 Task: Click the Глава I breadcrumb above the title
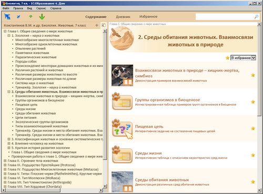pyautogui.click(x=138, y=24)
